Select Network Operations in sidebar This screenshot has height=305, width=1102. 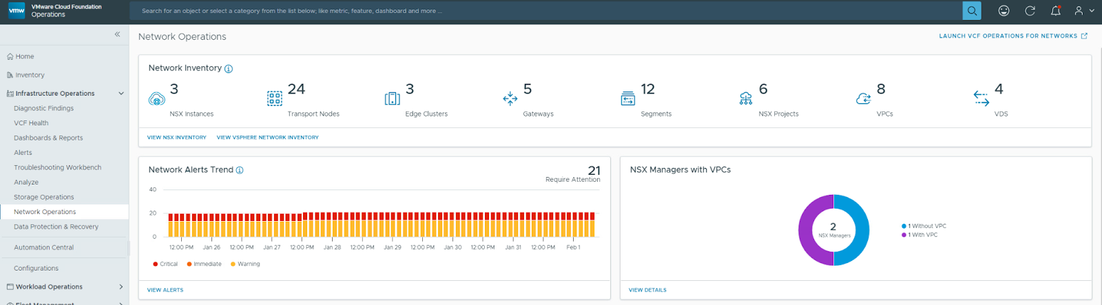45,212
